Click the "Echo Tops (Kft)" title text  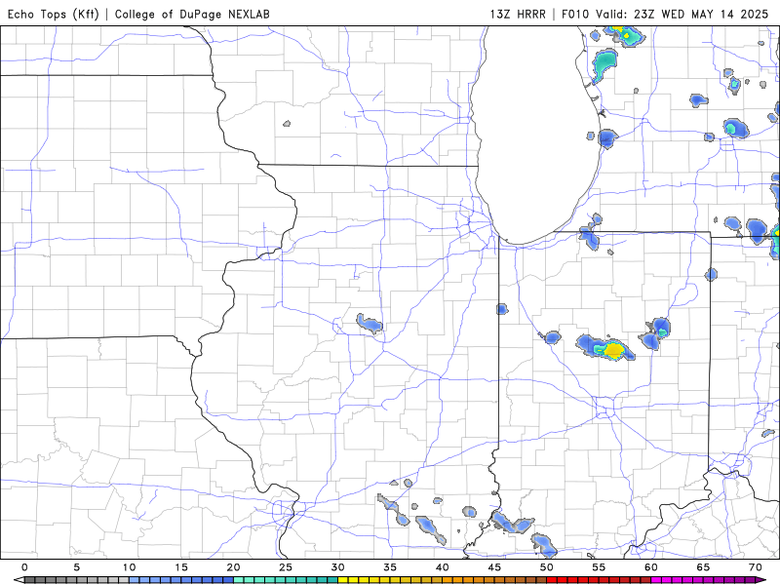[54, 15]
